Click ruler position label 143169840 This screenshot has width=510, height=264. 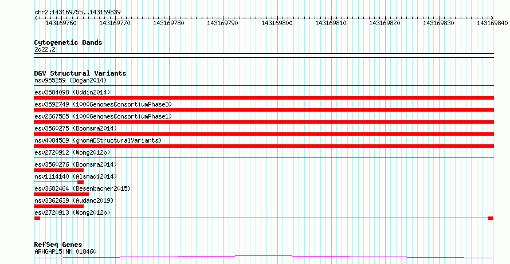coord(492,23)
